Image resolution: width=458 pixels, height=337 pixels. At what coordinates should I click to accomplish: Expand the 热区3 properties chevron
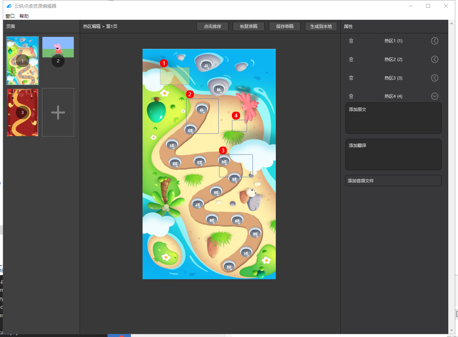434,78
